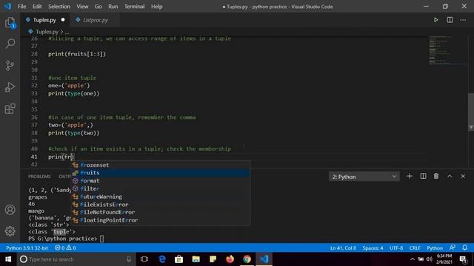Open the File menu

21,7
